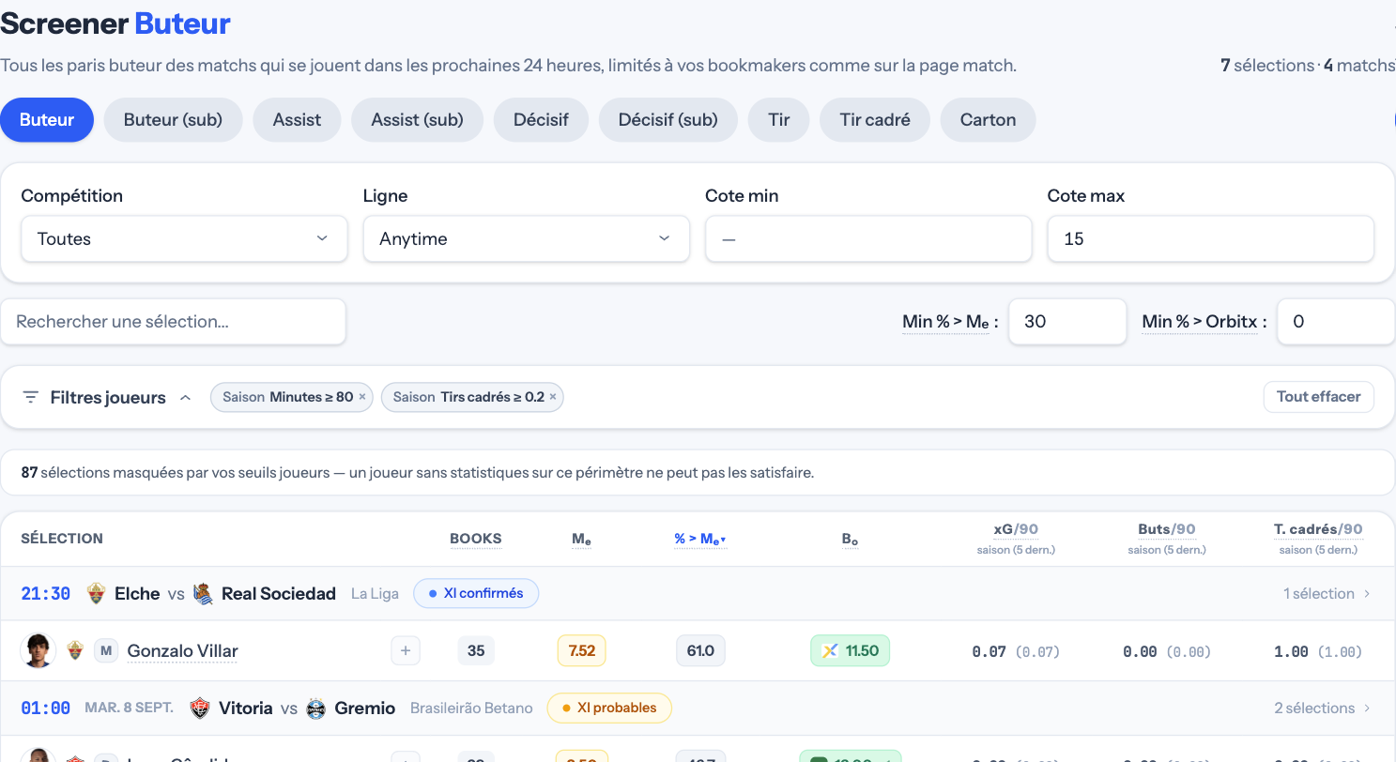The width and height of the screenshot is (1396, 762).
Task: Open the Ligne dropdown showing Anytime
Action: click(526, 239)
